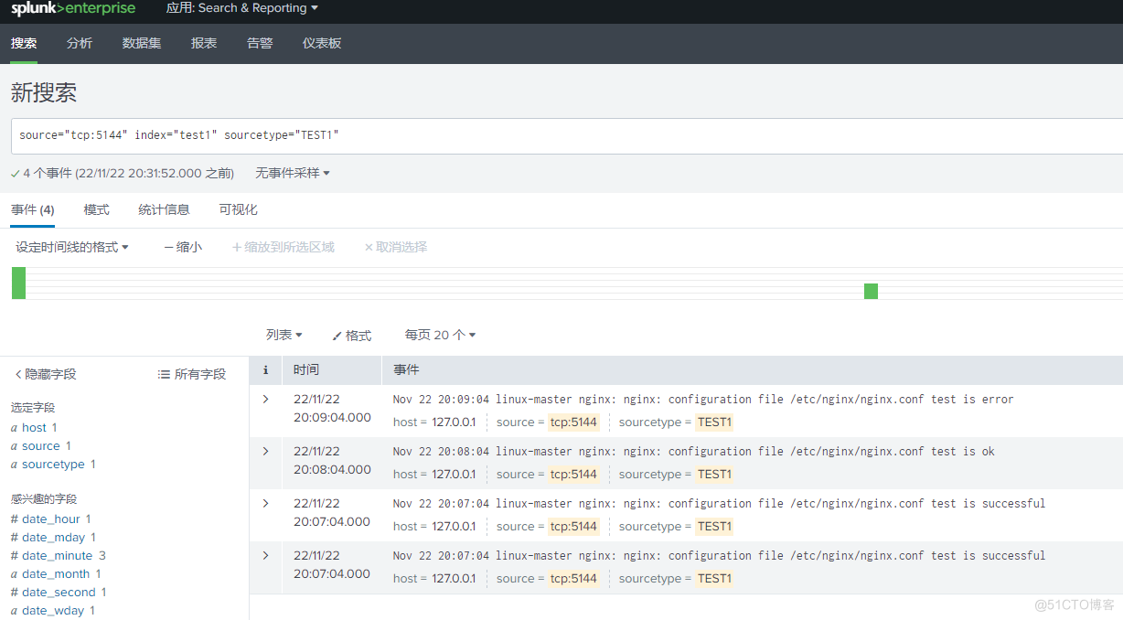Click the pencil icon next to 格式
The image size is (1123, 620).
coord(337,335)
